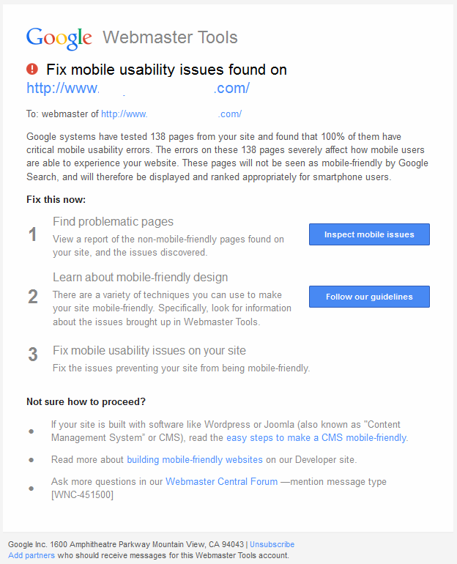Click the Learn about mobile-friendly design heading

(x=140, y=278)
